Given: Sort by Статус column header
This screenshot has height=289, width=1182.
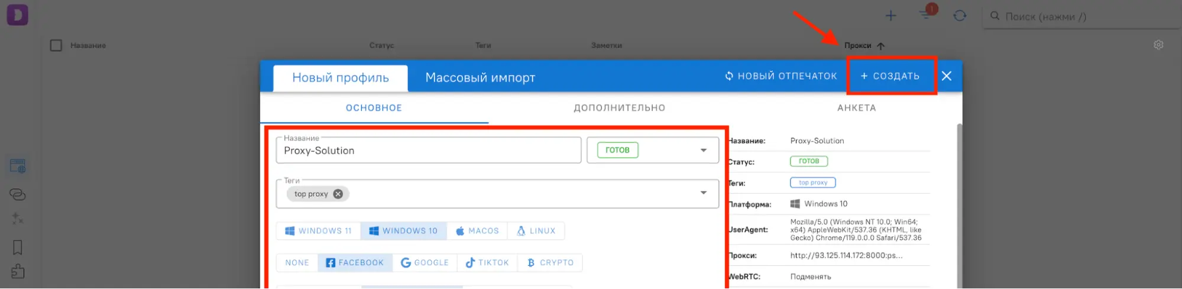Looking at the screenshot, I should pos(381,46).
